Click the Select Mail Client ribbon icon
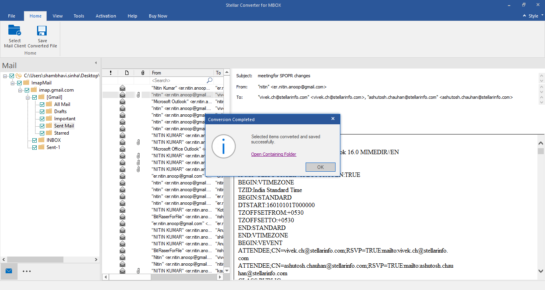 click(x=15, y=31)
